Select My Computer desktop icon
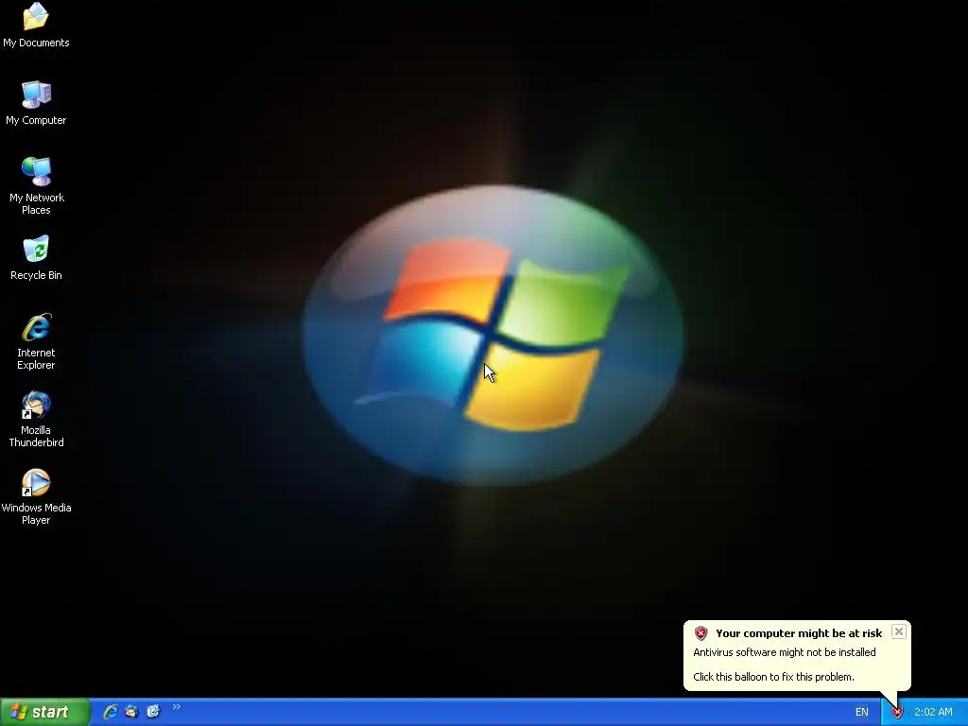The width and height of the screenshot is (968, 726). (36, 103)
